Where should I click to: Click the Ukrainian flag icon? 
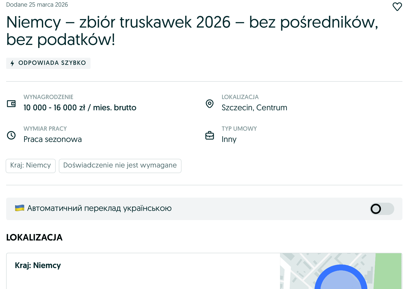coord(19,208)
